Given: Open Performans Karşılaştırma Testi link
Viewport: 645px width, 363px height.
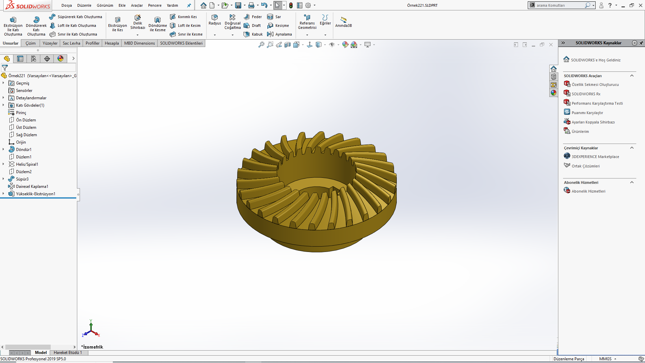Looking at the screenshot, I should [x=597, y=103].
